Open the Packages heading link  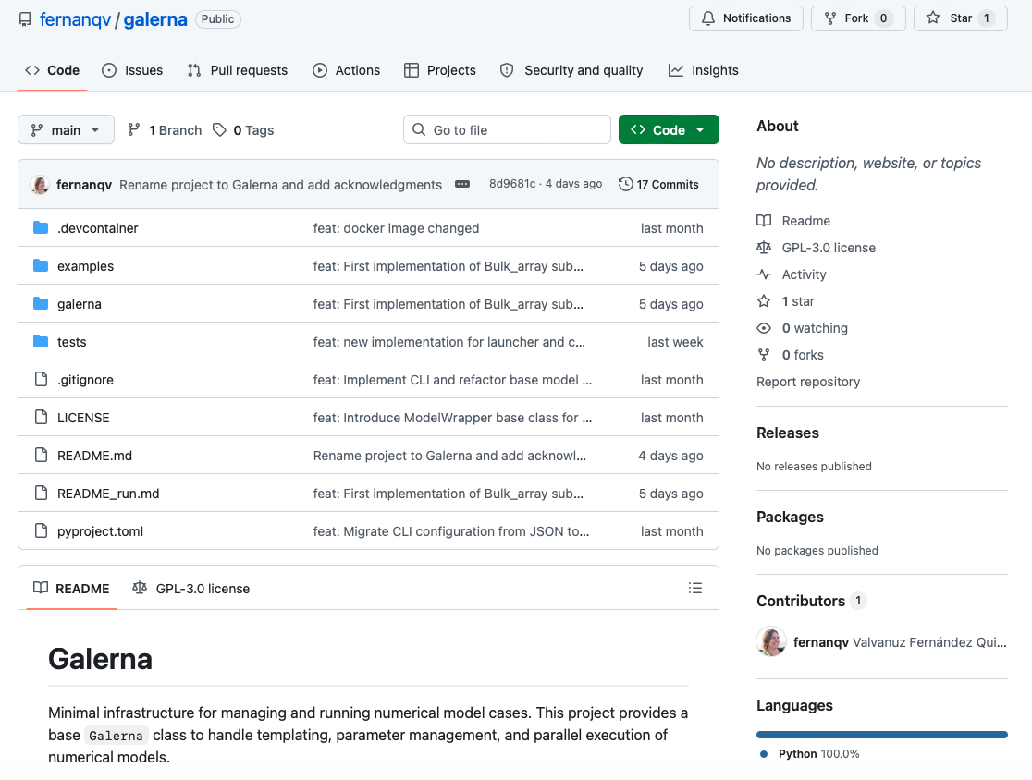tap(790, 517)
